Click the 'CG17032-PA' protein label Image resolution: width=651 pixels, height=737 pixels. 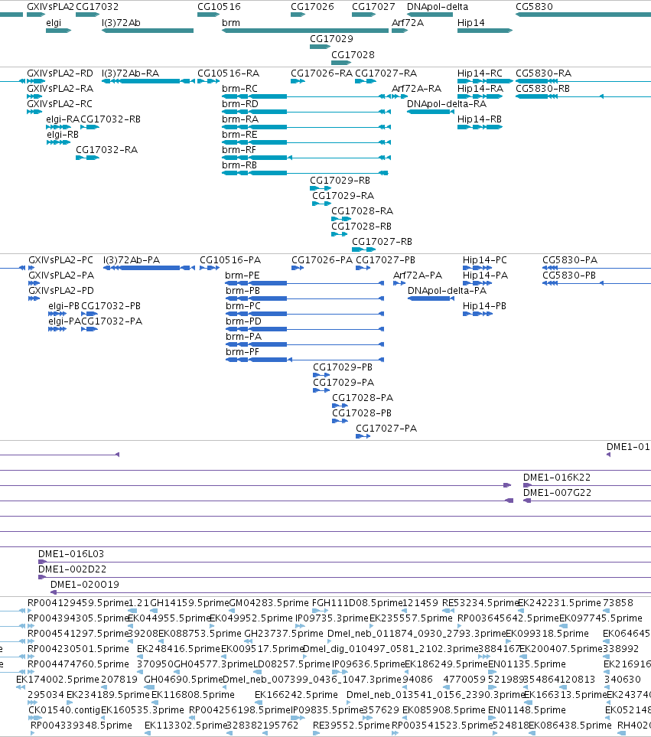(112, 321)
